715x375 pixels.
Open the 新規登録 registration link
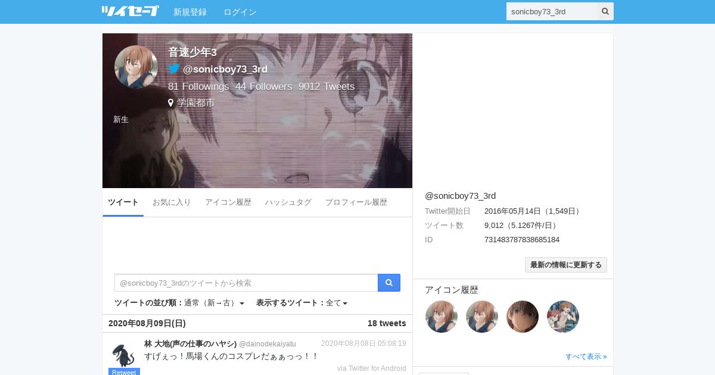pos(190,12)
